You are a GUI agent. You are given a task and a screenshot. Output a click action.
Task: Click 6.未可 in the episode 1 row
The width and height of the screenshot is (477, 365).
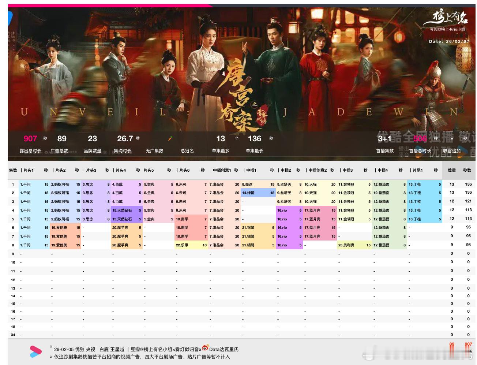[x=181, y=184]
